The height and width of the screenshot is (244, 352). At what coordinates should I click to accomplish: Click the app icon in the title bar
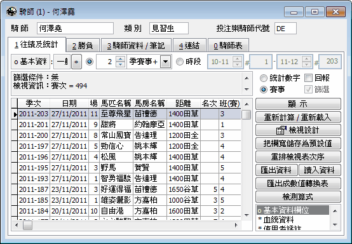[11, 11]
